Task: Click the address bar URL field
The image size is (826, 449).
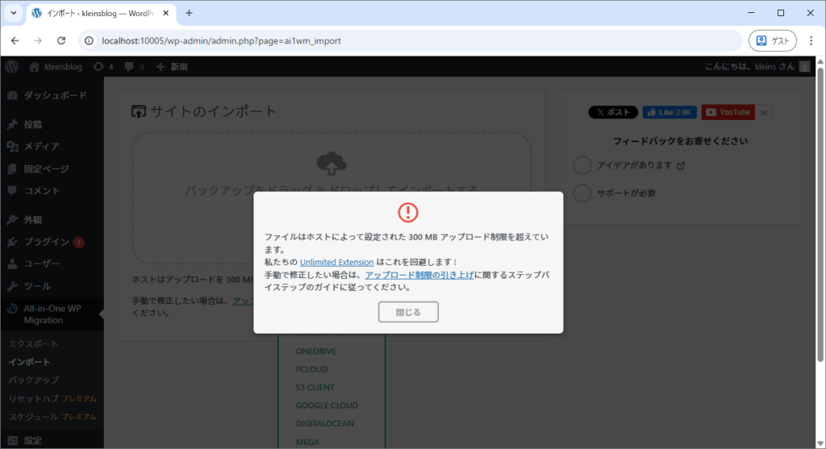Action: [403, 40]
